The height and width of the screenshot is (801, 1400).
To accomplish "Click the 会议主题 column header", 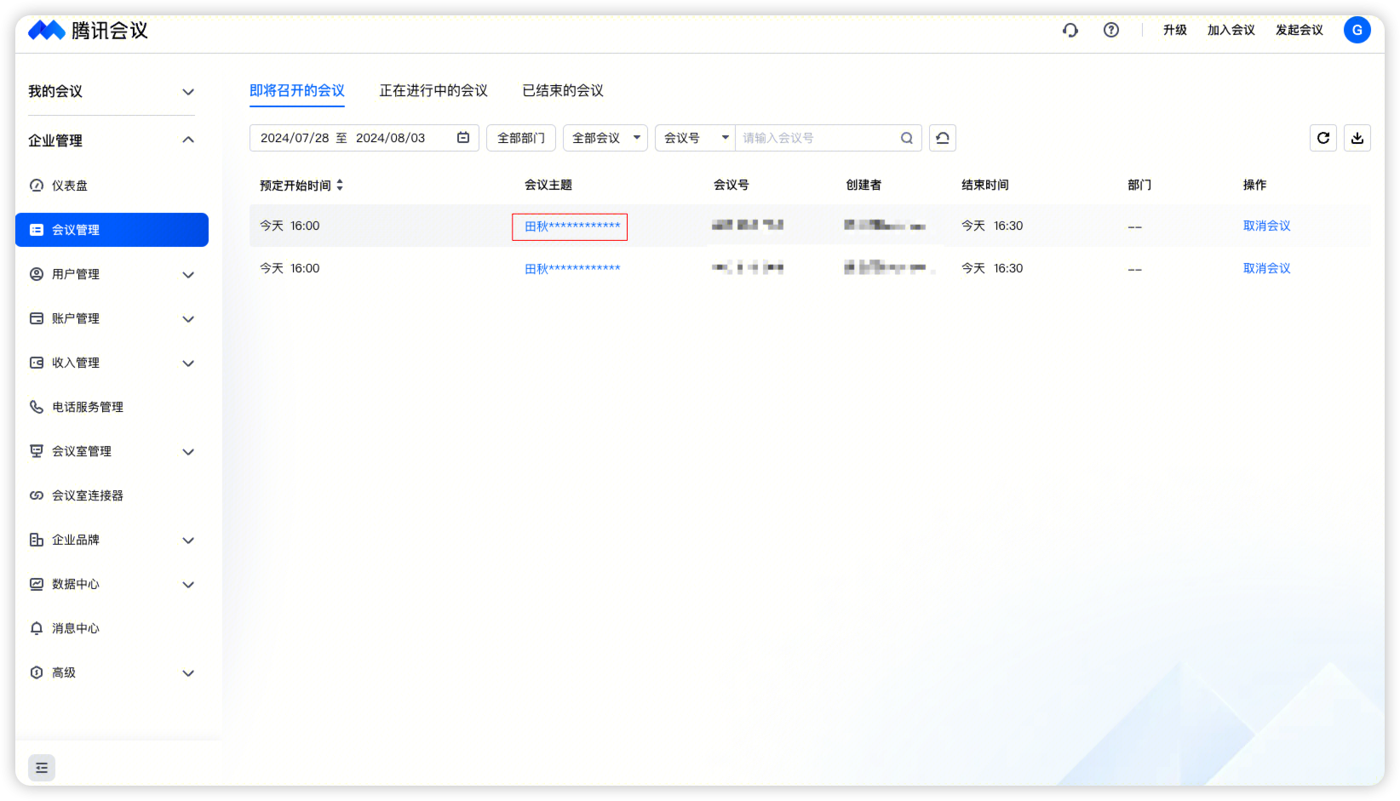I will pos(548,185).
